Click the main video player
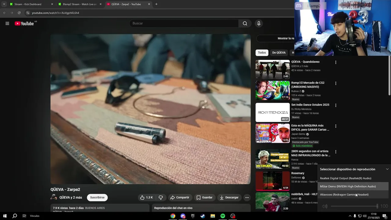This screenshot has width=391, height=220. point(151,109)
